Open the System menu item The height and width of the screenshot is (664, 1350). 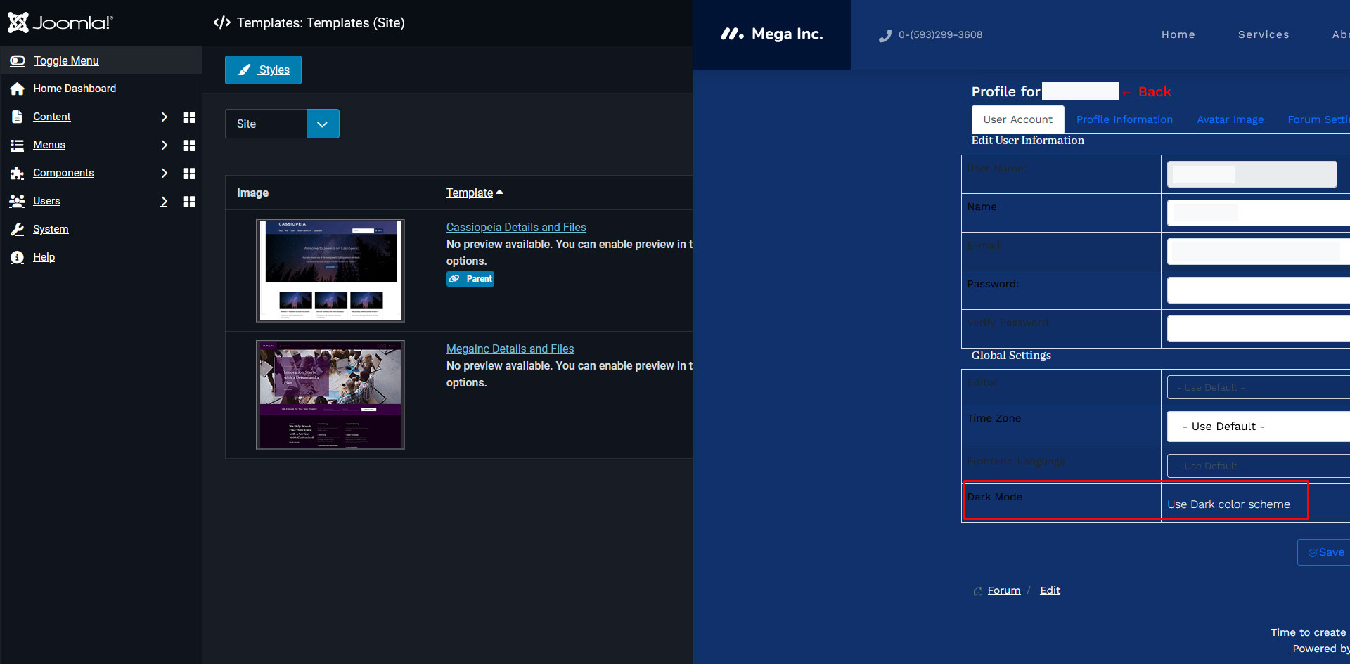pyautogui.click(x=51, y=229)
